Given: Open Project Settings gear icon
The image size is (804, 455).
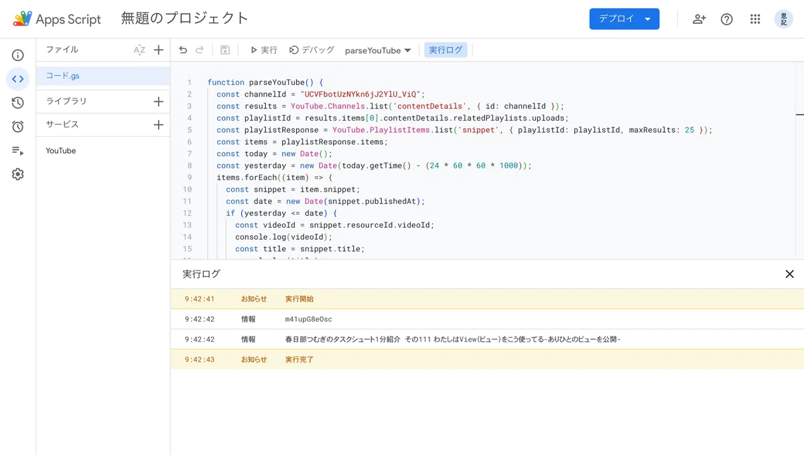Looking at the screenshot, I should (x=18, y=174).
